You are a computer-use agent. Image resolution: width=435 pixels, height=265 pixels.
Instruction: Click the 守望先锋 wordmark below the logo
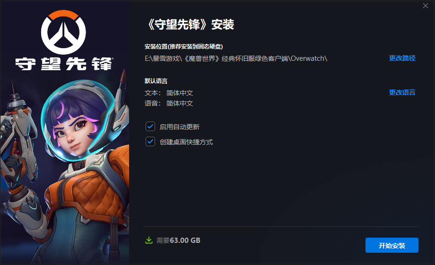64,64
